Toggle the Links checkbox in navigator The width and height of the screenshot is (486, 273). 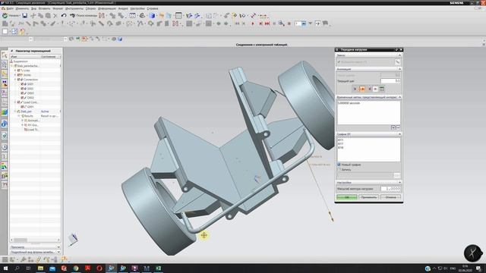coord(18,71)
